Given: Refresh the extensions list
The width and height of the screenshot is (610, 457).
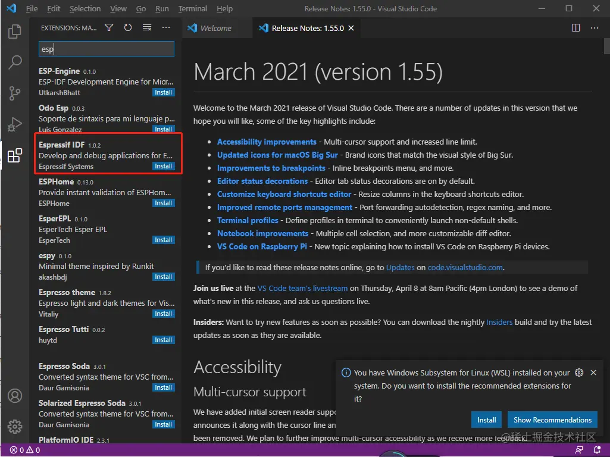Looking at the screenshot, I should pyautogui.click(x=127, y=27).
